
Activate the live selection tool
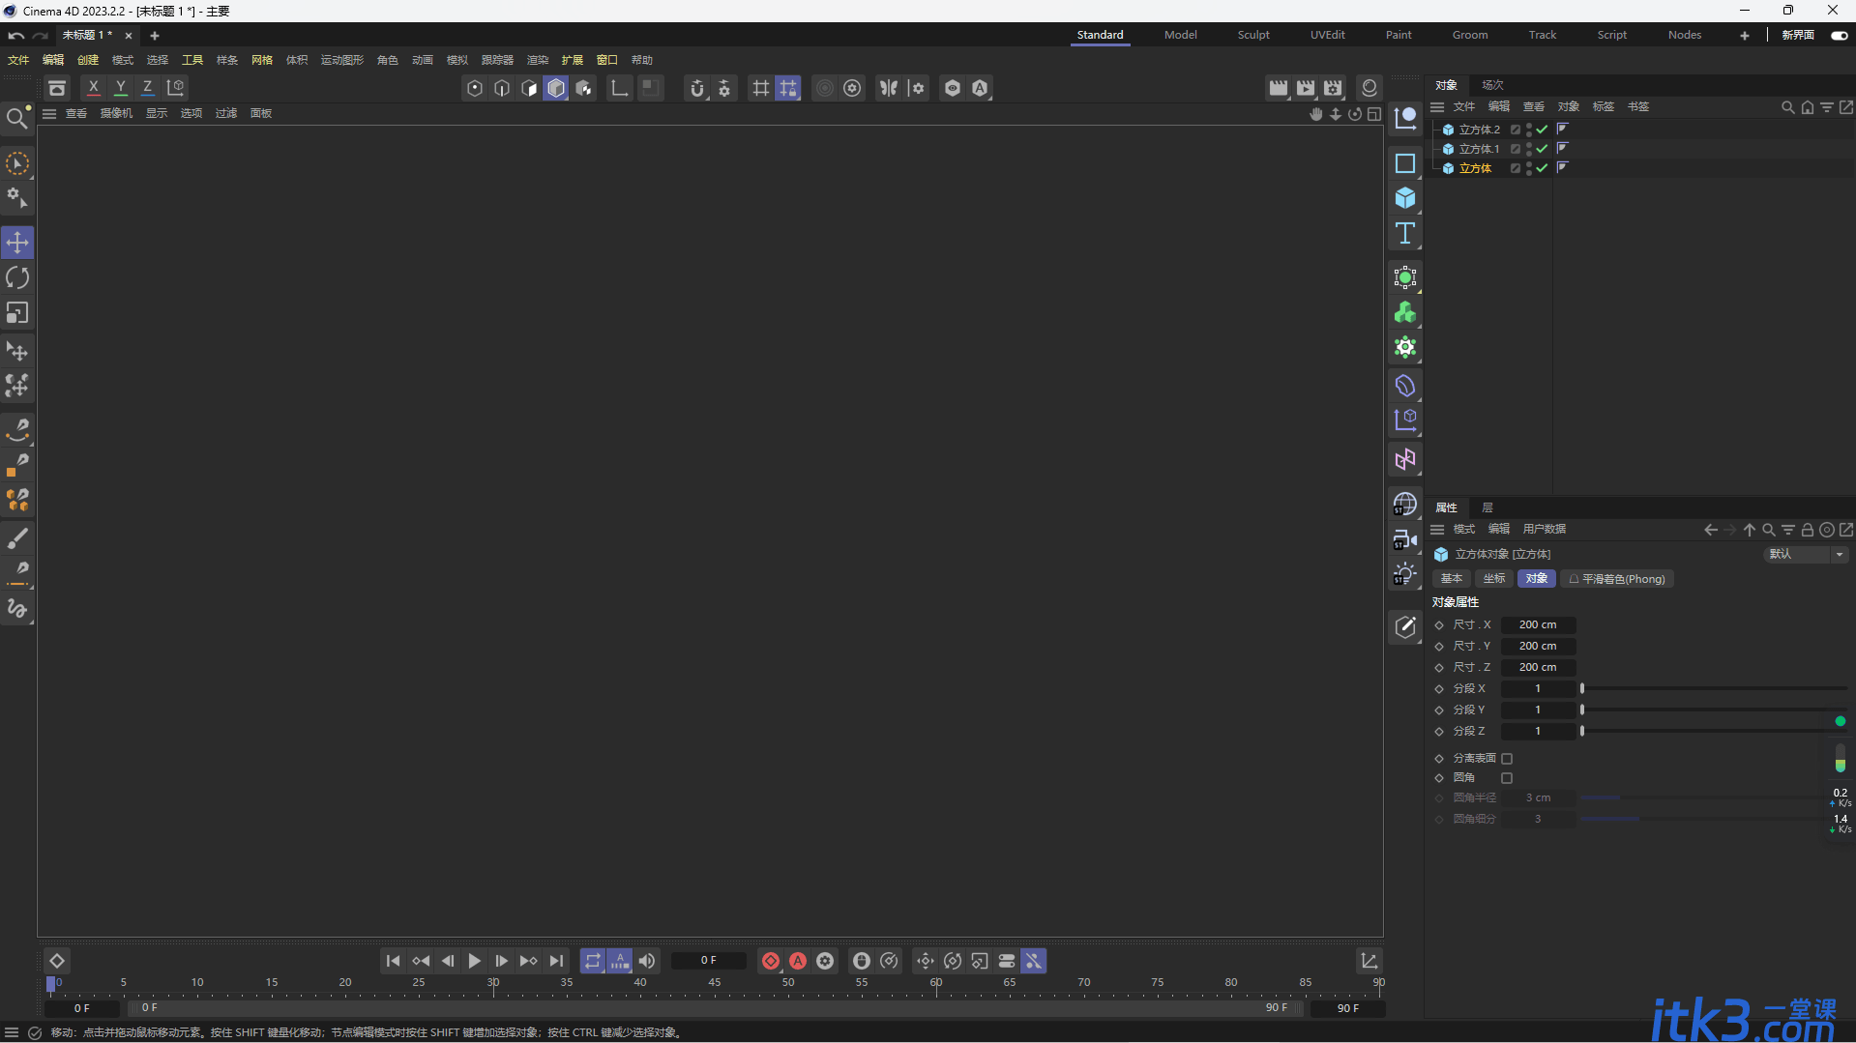pos(17,163)
